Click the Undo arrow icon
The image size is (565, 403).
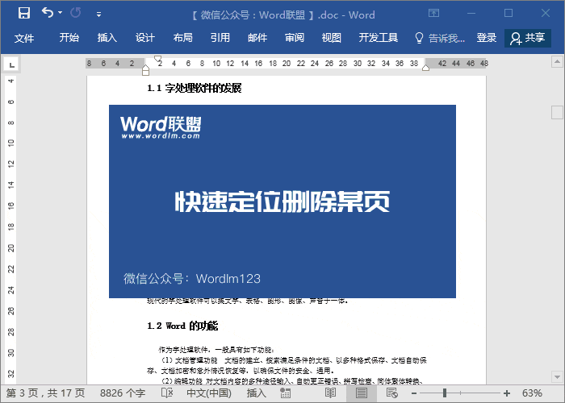pyautogui.click(x=47, y=13)
